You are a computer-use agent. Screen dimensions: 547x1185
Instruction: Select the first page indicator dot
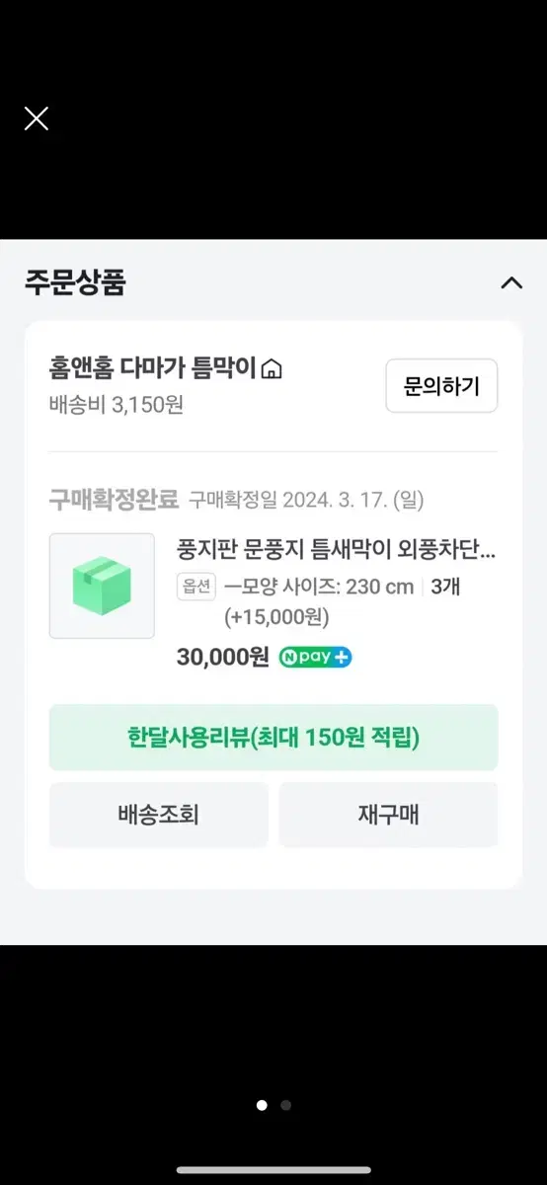(x=262, y=1105)
